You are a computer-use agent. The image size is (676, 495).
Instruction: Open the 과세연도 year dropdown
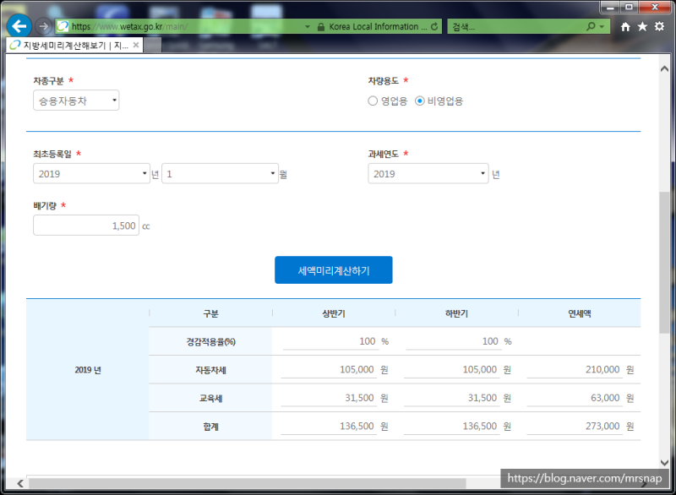(428, 174)
